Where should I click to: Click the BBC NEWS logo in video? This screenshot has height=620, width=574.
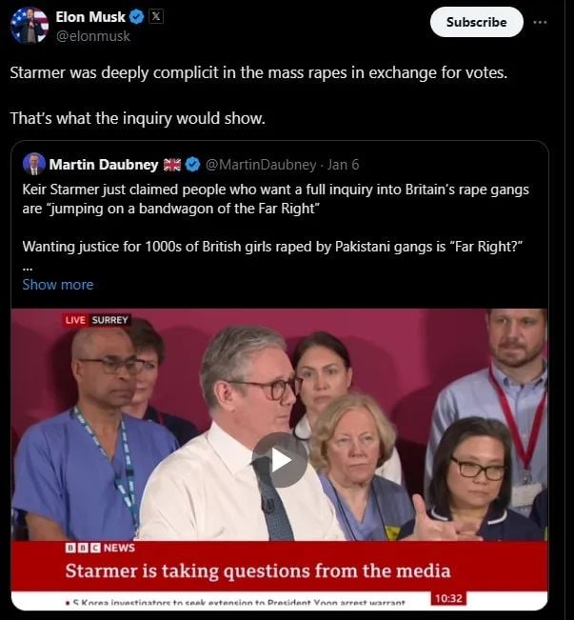[100, 548]
